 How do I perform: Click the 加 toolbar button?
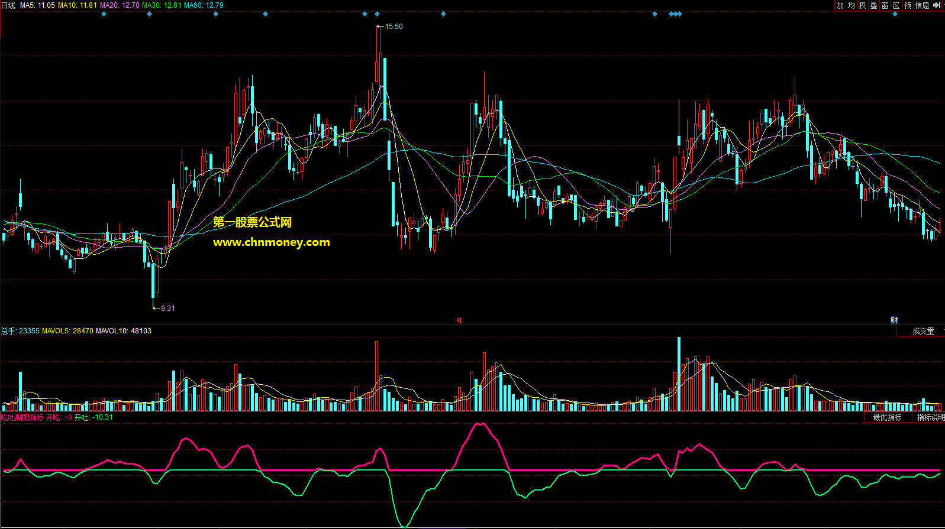840,5
